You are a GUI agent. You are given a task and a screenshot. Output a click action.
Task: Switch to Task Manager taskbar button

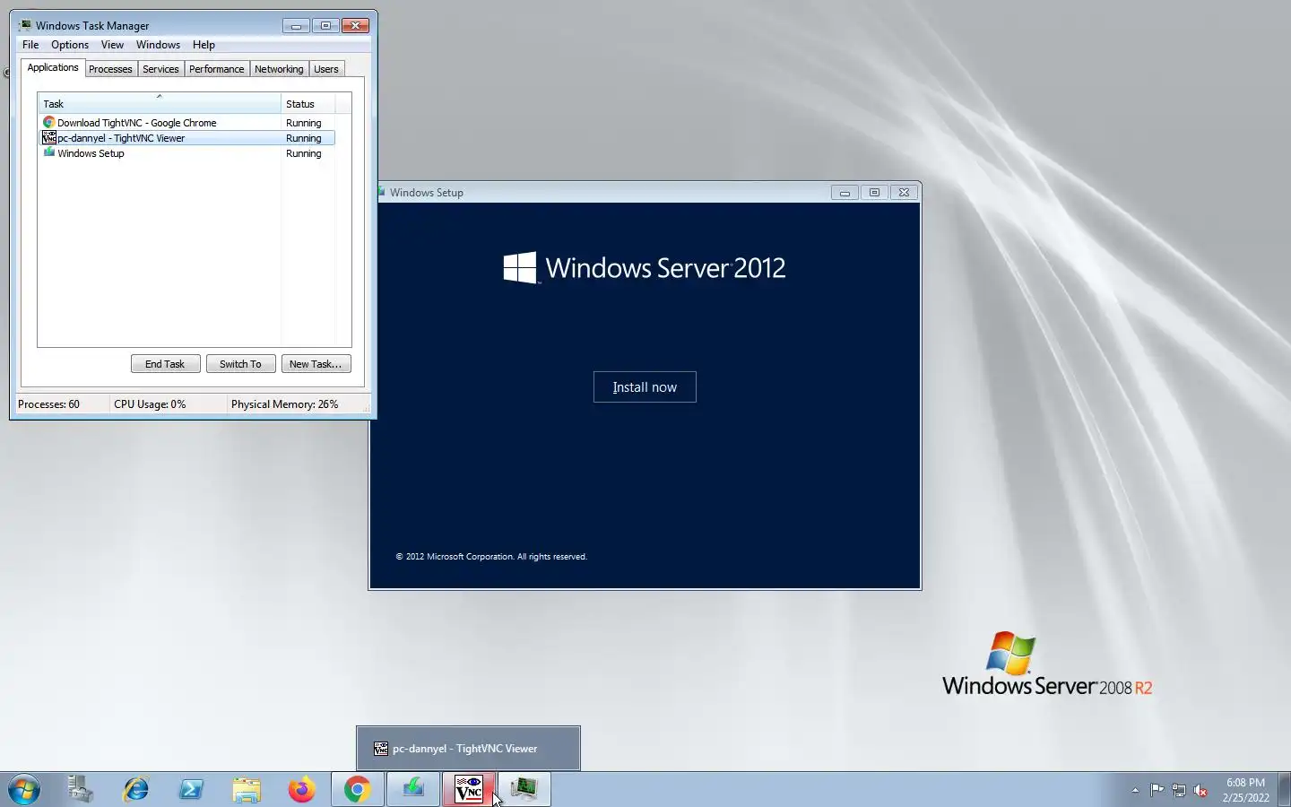[x=524, y=789]
